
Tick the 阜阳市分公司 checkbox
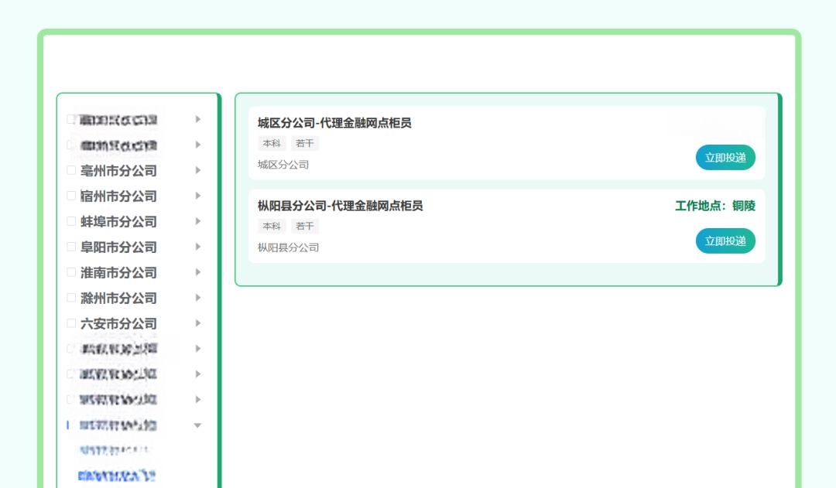click(x=71, y=247)
